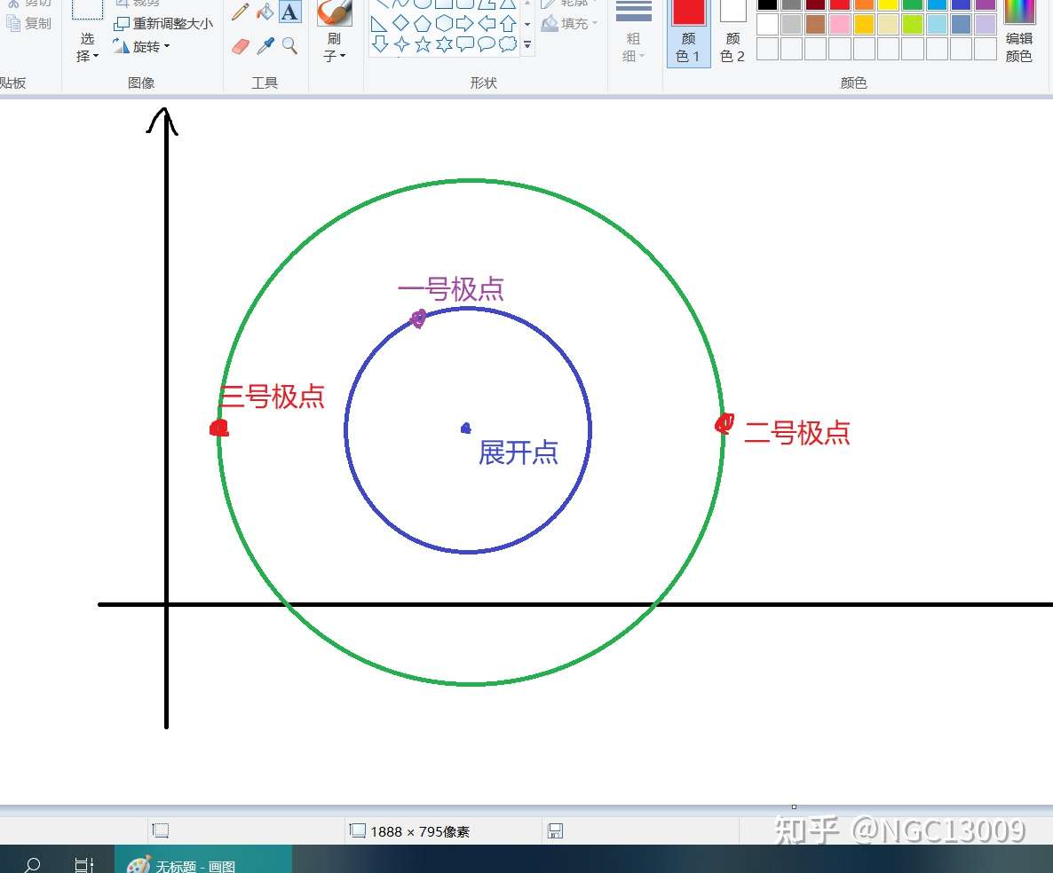
Task: Pick the lime green color swatch
Action: (913, 24)
